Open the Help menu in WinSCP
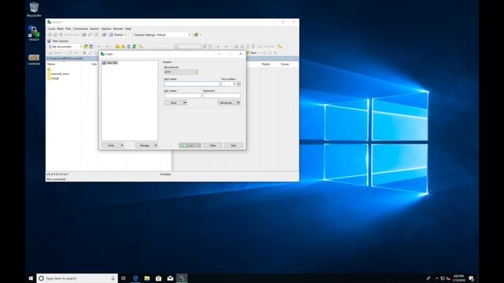The image size is (504, 283). tap(128, 28)
